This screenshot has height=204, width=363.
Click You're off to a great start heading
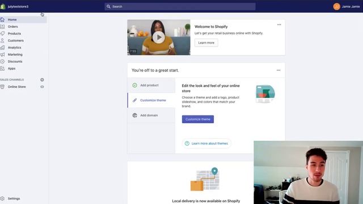click(155, 70)
